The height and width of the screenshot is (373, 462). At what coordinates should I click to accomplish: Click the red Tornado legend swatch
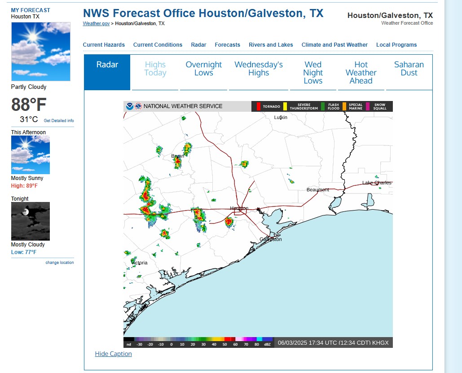pos(258,106)
